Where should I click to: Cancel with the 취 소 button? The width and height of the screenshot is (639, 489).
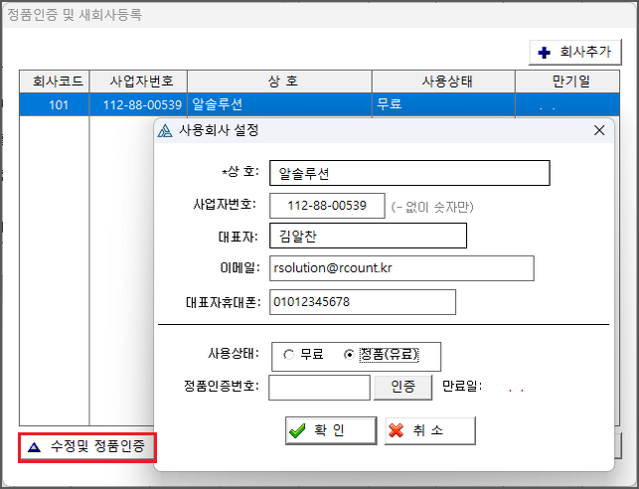click(430, 430)
